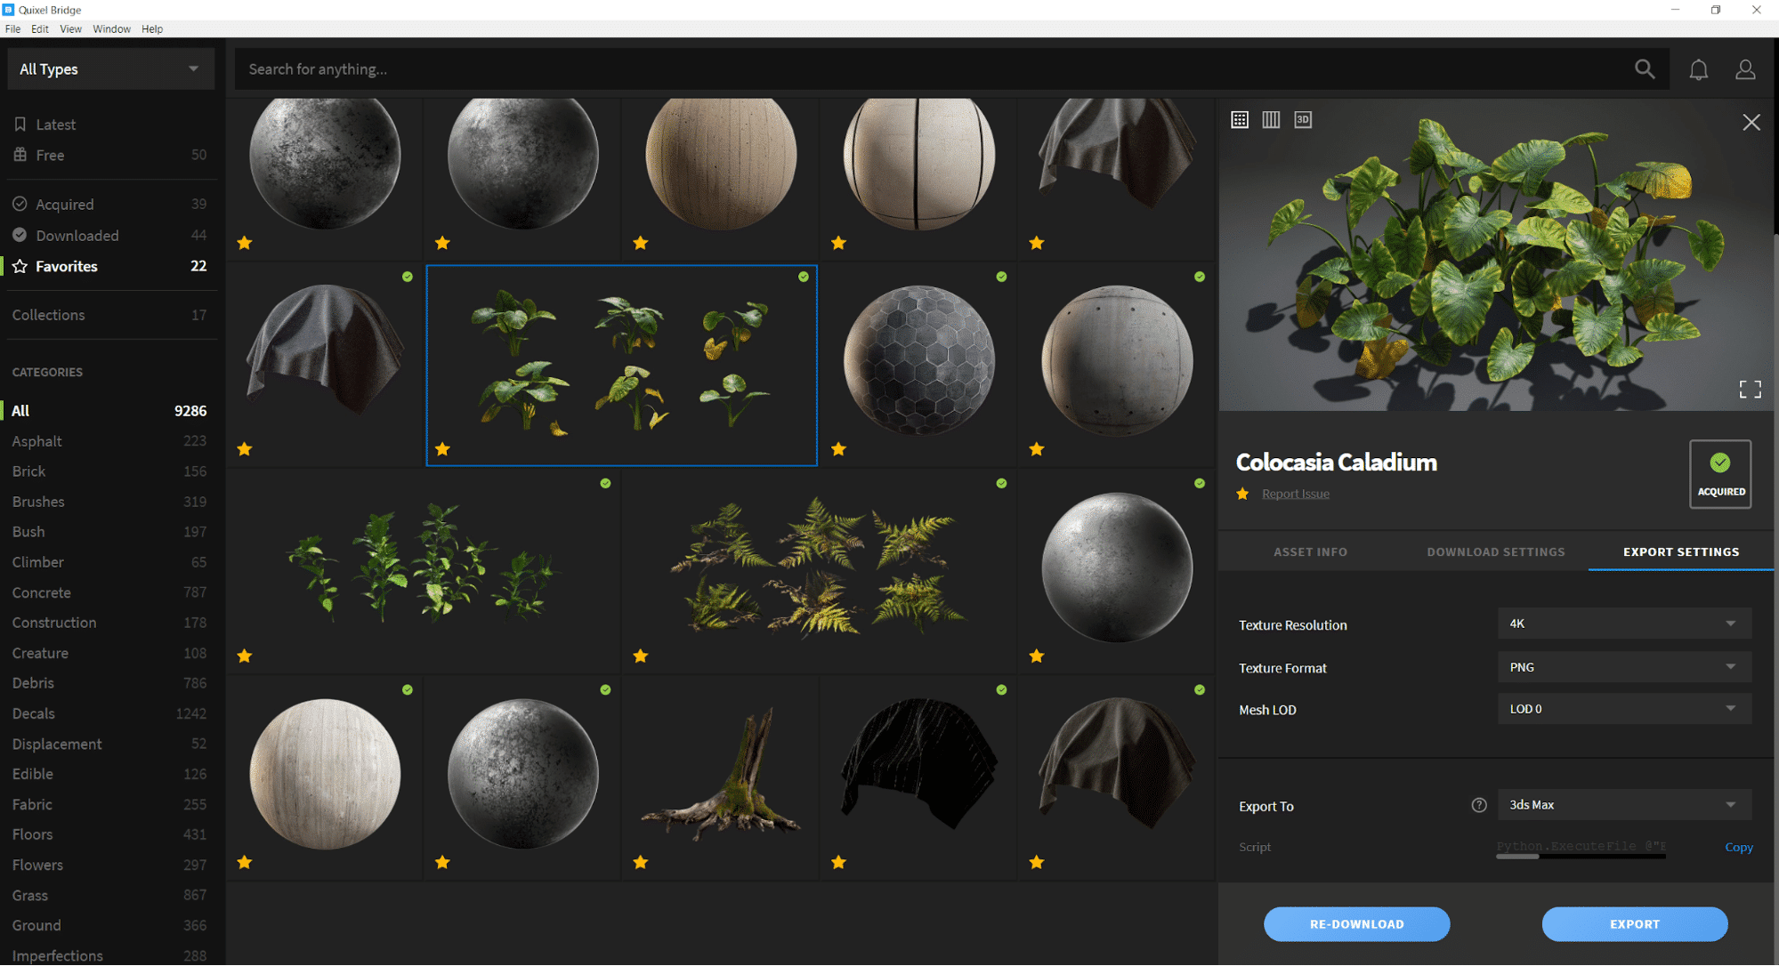Toggle favorite star on black striped fabric
This screenshot has height=966, width=1779.
click(x=838, y=862)
